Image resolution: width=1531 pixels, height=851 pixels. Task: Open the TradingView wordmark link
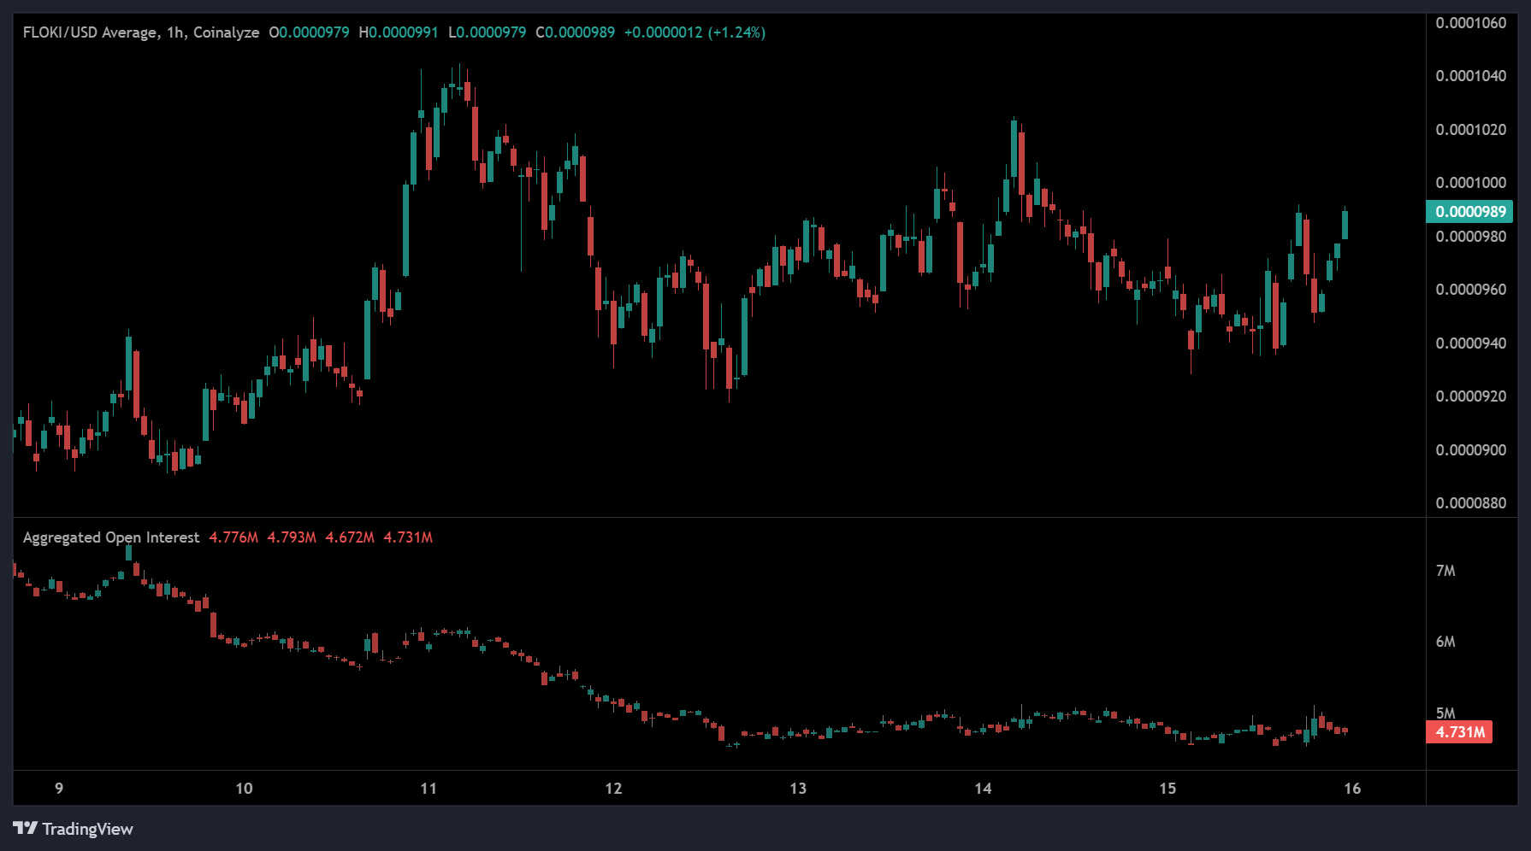[x=87, y=829]
